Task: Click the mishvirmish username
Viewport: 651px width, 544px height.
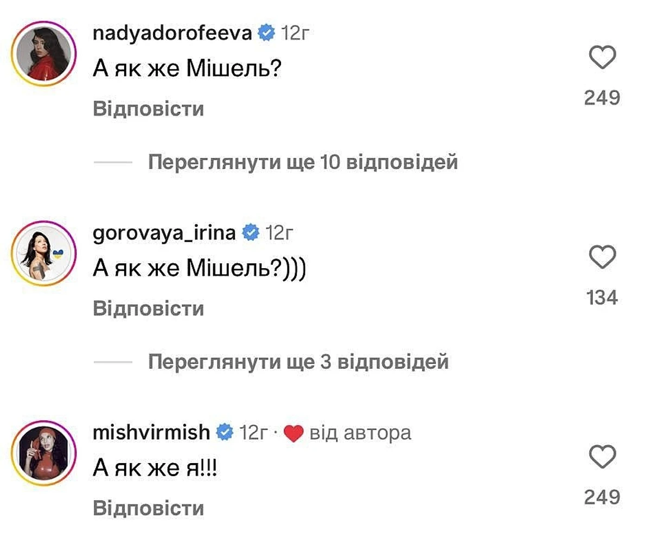Action: [152, 432]
